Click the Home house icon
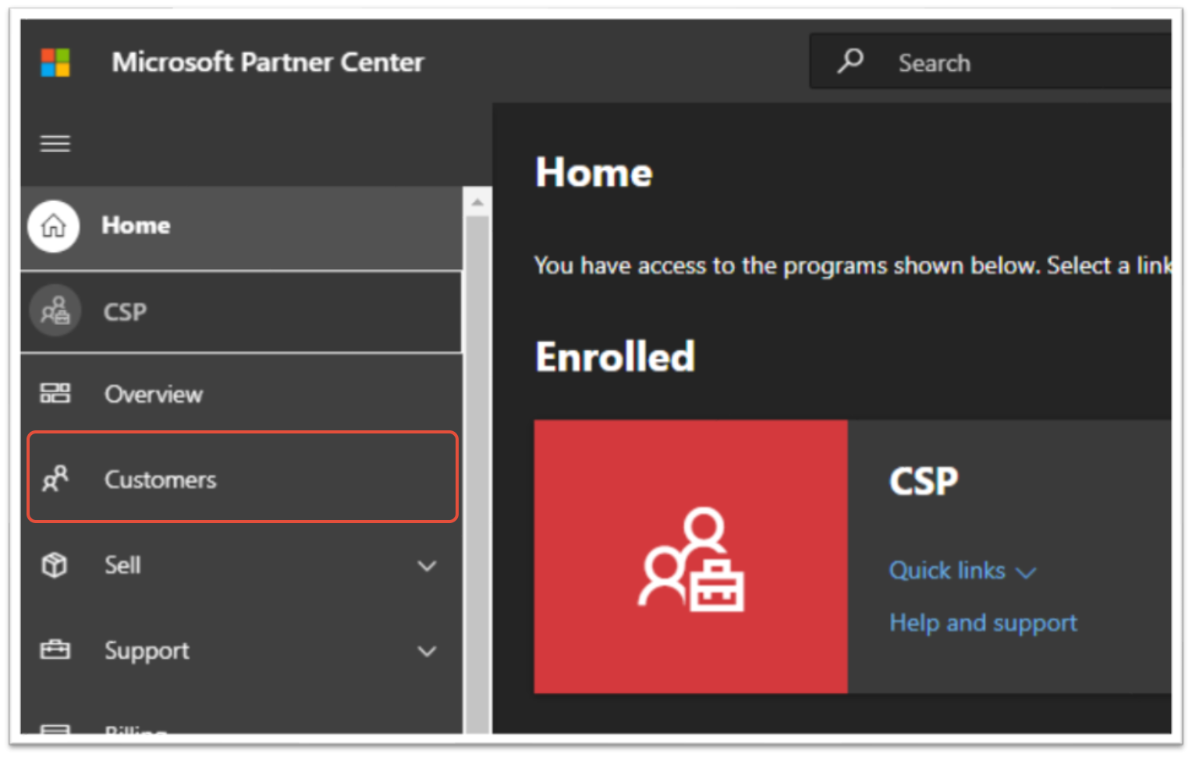Image resolution: width=1192 pixels, height=757 pixels. coord(53,226)
